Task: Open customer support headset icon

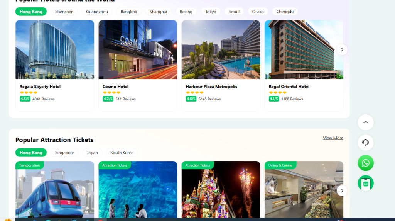Action: [365, 143]
